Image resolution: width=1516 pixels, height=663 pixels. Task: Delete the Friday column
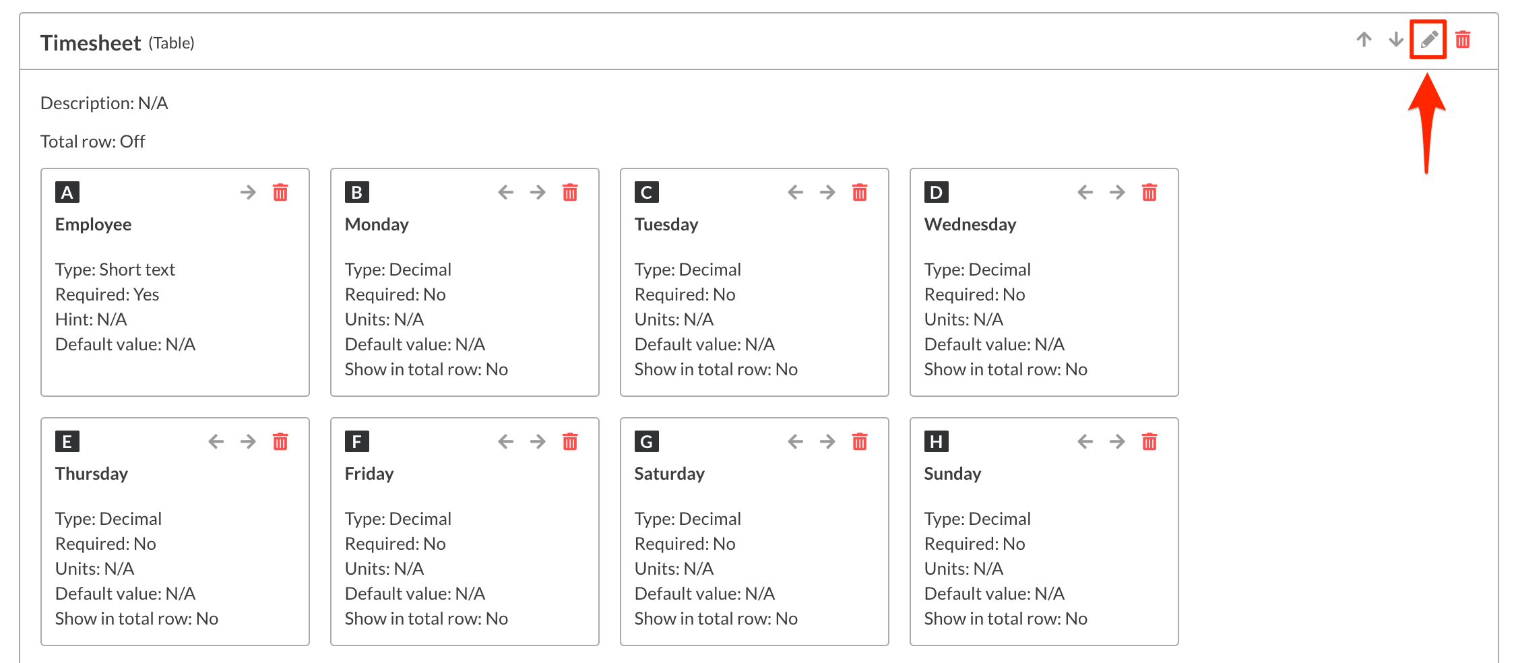pos(570,442)
